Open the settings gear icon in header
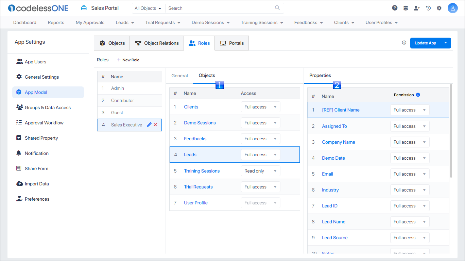The width and height of the screenshot is (465, 261). pyautogui.click(x=439, y=8)
